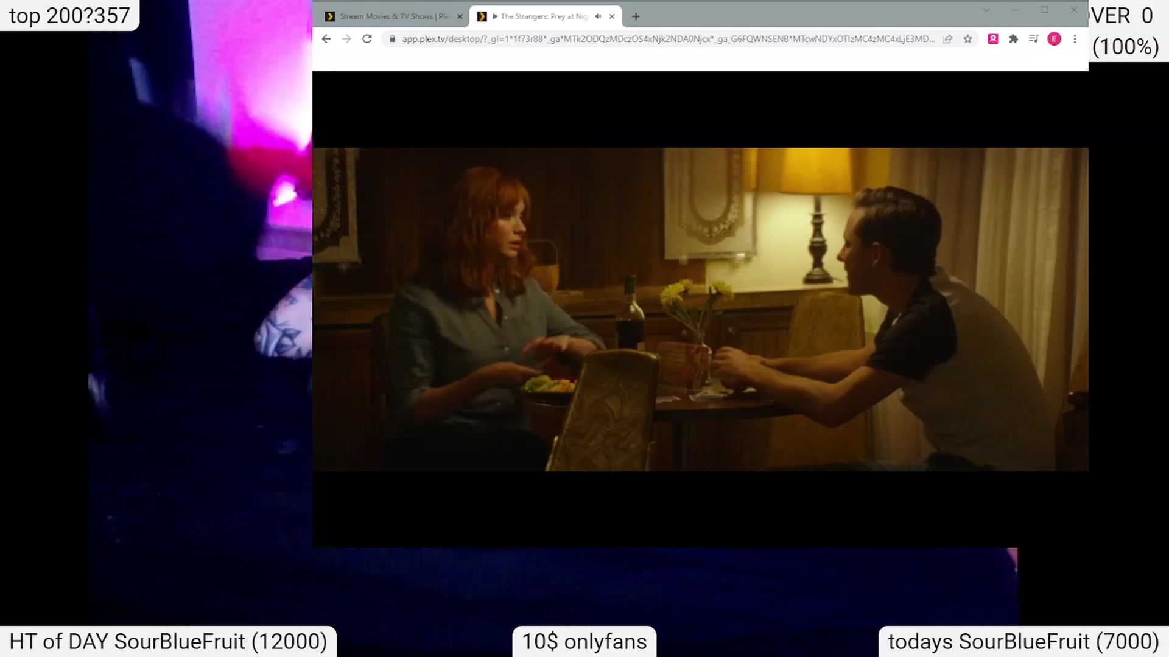View site security lock info
Viewport: 1169px width, 657px height.
tap(392, 39)
